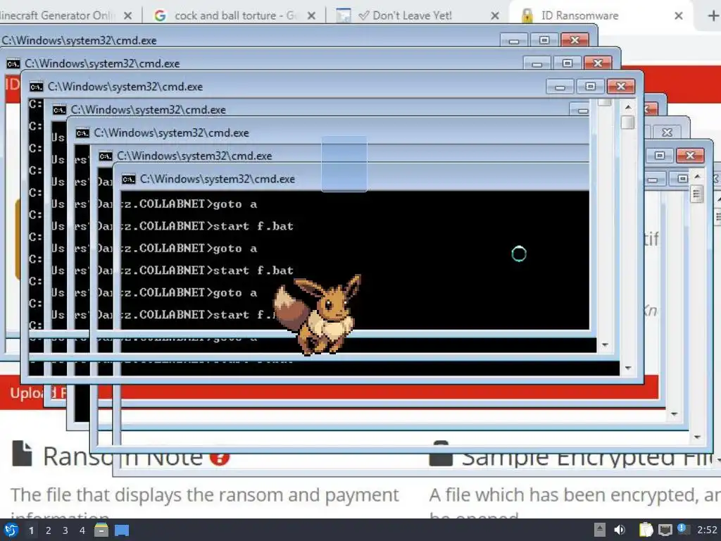Minimize the third cascaded cmd window

coord(560,87)
